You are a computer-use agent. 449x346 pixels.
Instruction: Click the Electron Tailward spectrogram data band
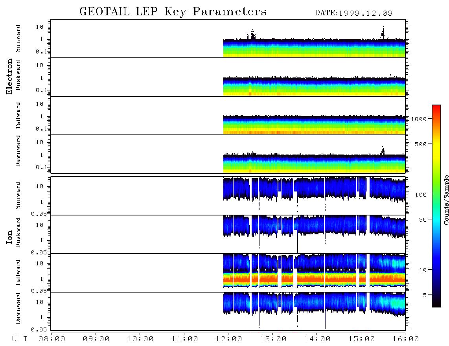click(x=314, y=125)
